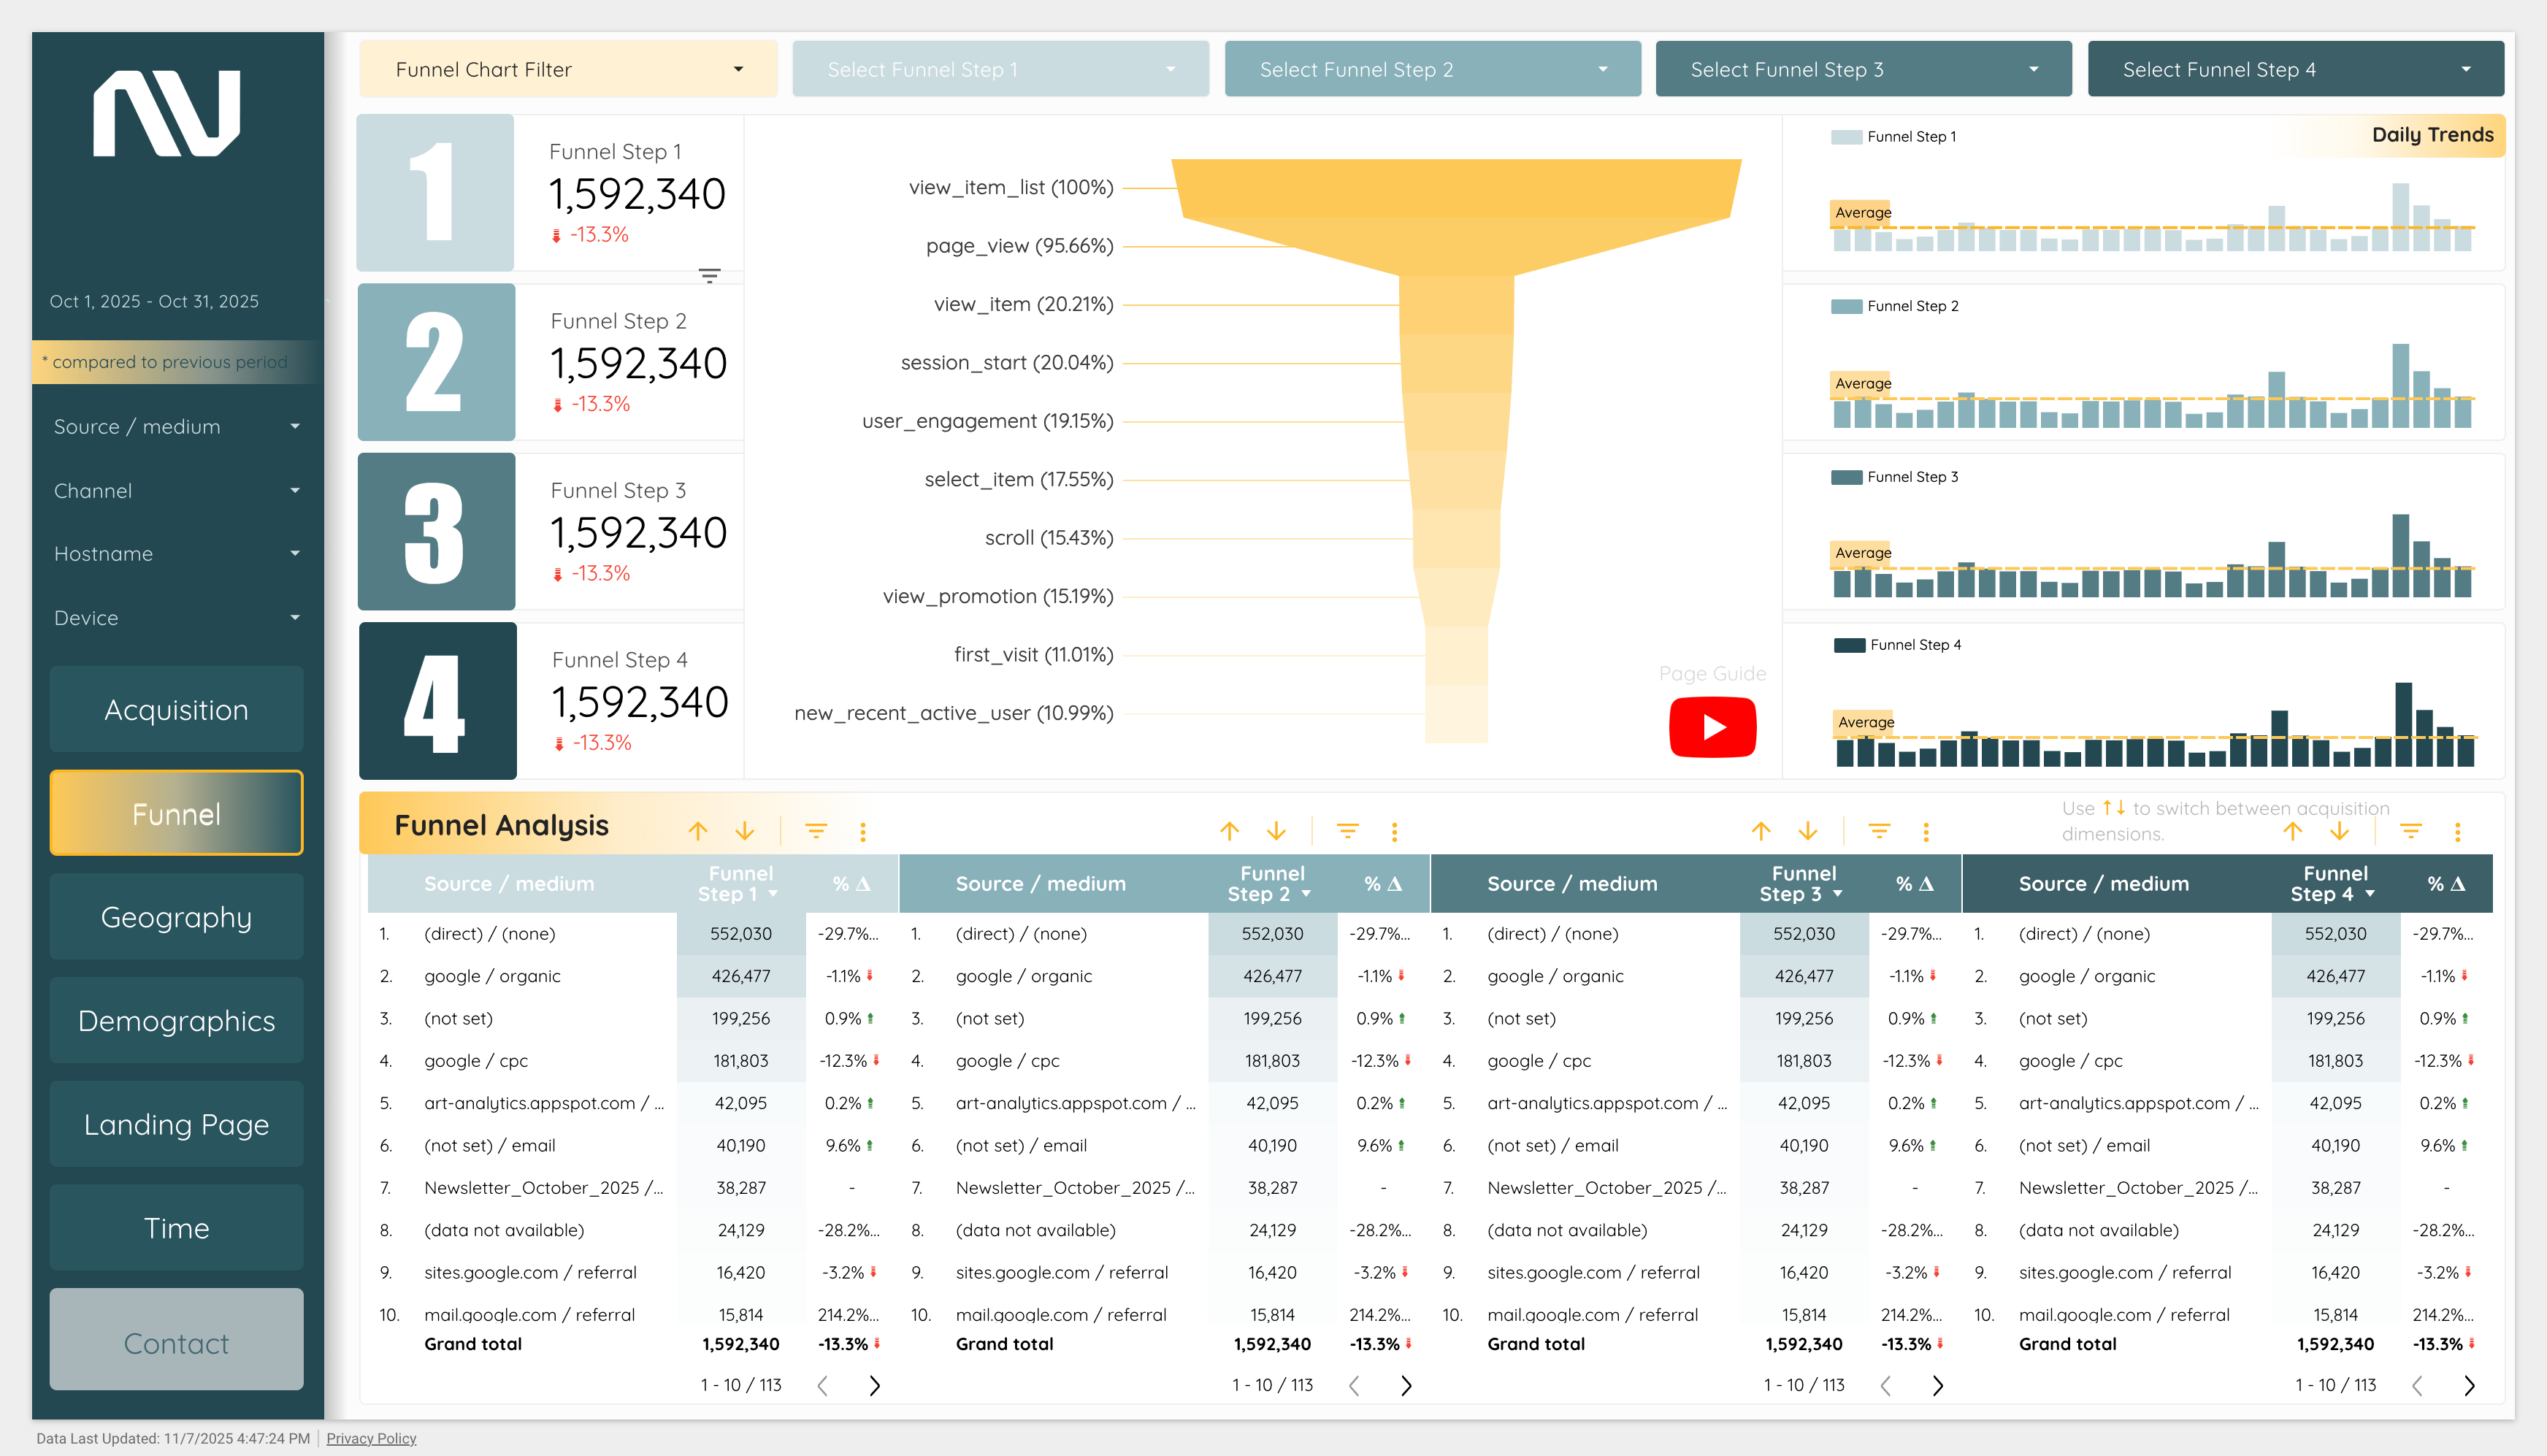Click the YouTube Page Guide play icon
This screenshot has height=1456, width=2547.
pos(1712,727)
